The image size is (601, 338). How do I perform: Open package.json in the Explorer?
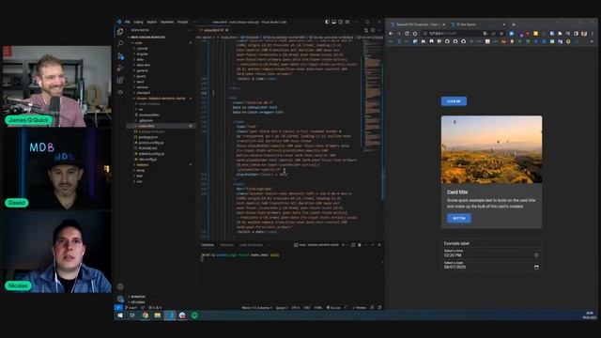point(148,137)
